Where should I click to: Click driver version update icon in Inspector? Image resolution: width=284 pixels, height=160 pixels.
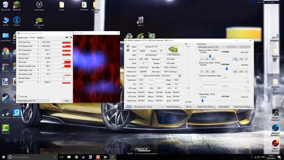(x=179, y=76)
